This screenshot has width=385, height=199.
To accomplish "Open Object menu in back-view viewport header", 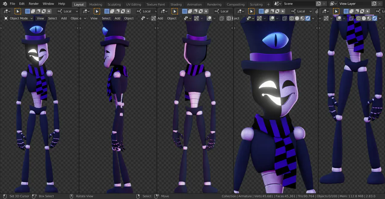I will [172, 18].
